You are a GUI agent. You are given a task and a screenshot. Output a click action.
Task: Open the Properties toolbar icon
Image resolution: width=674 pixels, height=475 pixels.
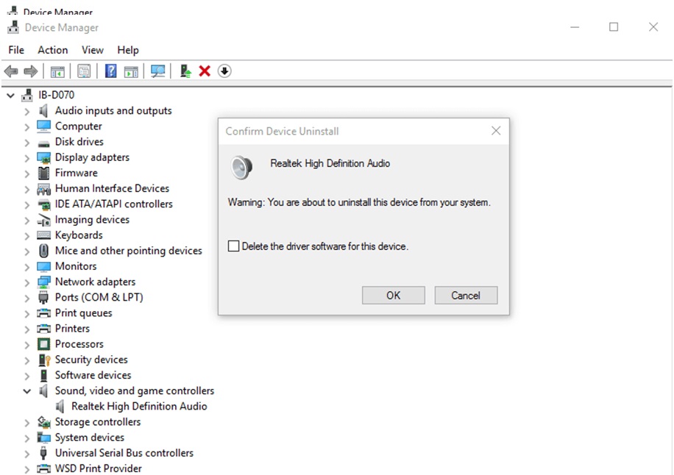click(84, 71)
